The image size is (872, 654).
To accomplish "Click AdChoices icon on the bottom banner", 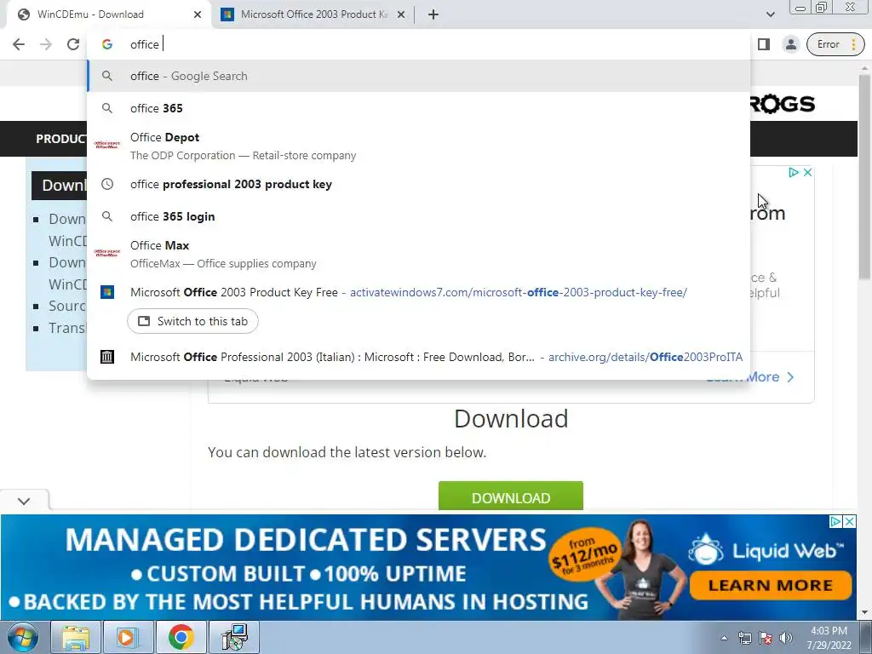I will (835, 522).
